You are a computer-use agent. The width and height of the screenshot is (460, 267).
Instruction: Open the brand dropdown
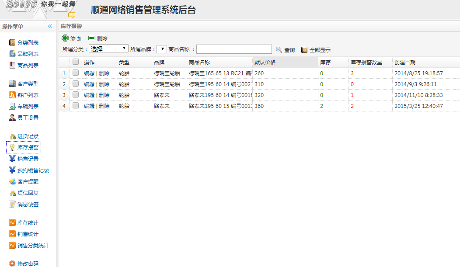click(161, 49)
